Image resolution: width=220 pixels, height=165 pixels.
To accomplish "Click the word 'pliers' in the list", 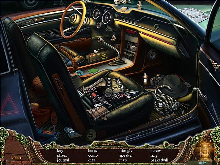I will point(62,155).
